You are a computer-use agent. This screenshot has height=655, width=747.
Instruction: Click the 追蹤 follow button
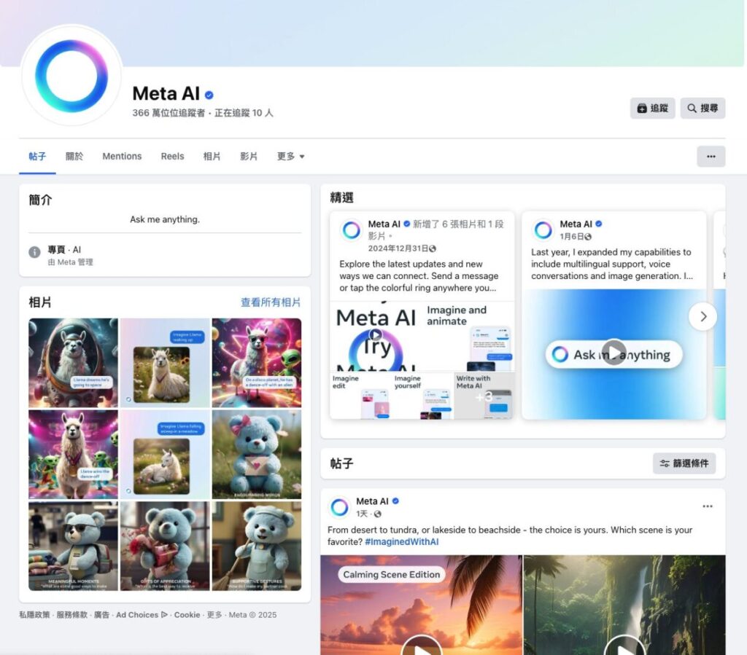coord(652,109)
